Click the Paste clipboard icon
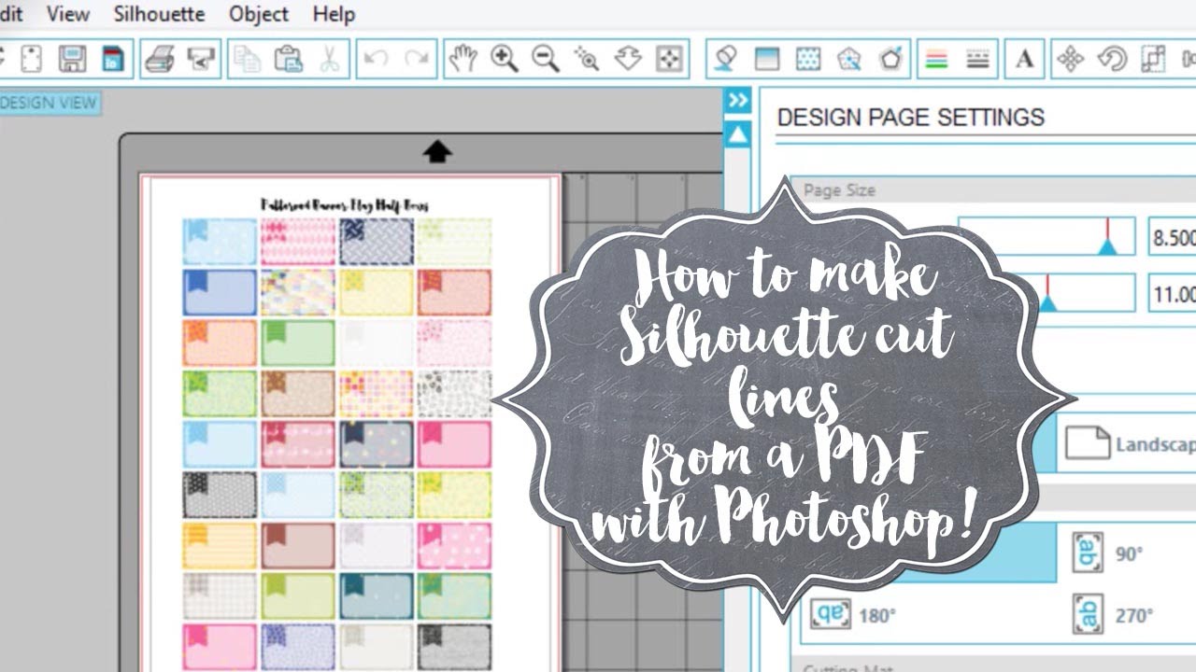 288,59
